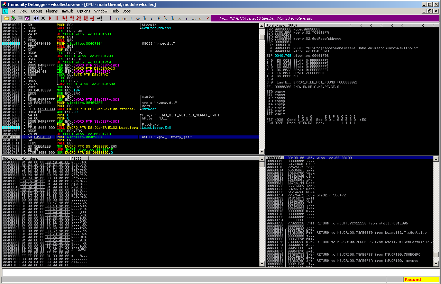Select stack row 'RETURN to ntdll.7C922228'

pyautogui.click(x=349, y=223)
